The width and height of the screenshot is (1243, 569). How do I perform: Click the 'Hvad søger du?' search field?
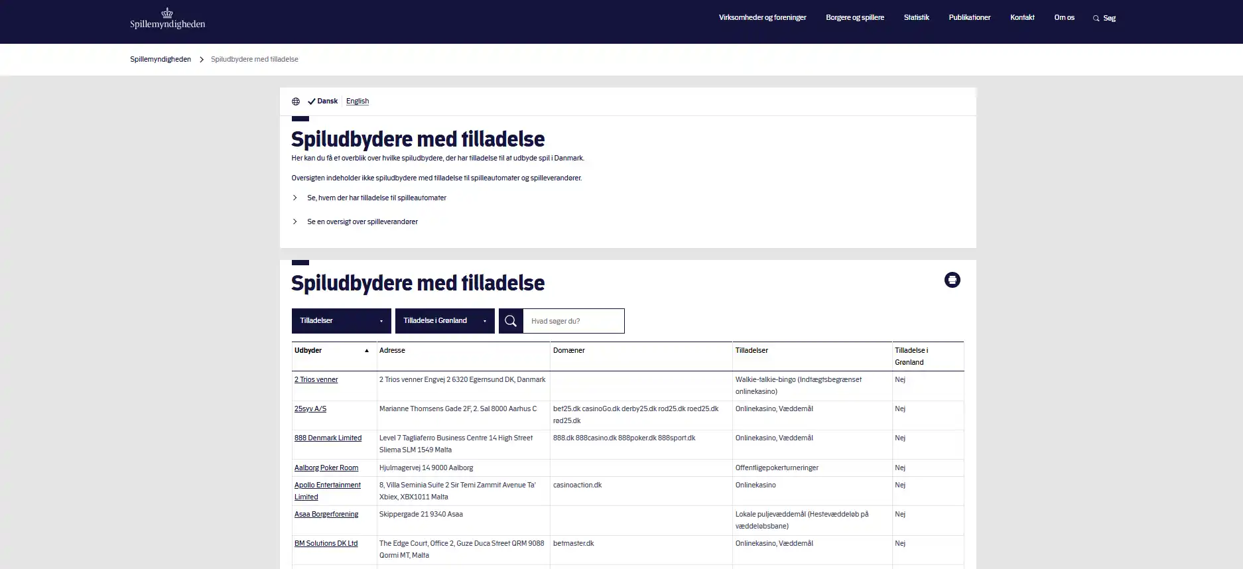pyautogui.click(x=574, y=321)
